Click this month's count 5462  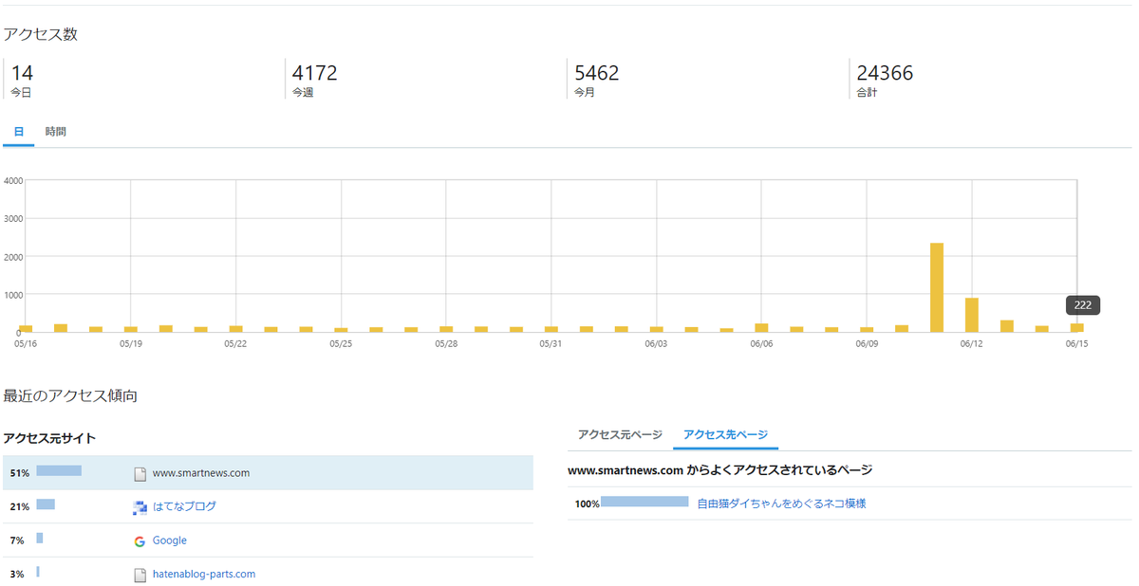coord(596,73)
